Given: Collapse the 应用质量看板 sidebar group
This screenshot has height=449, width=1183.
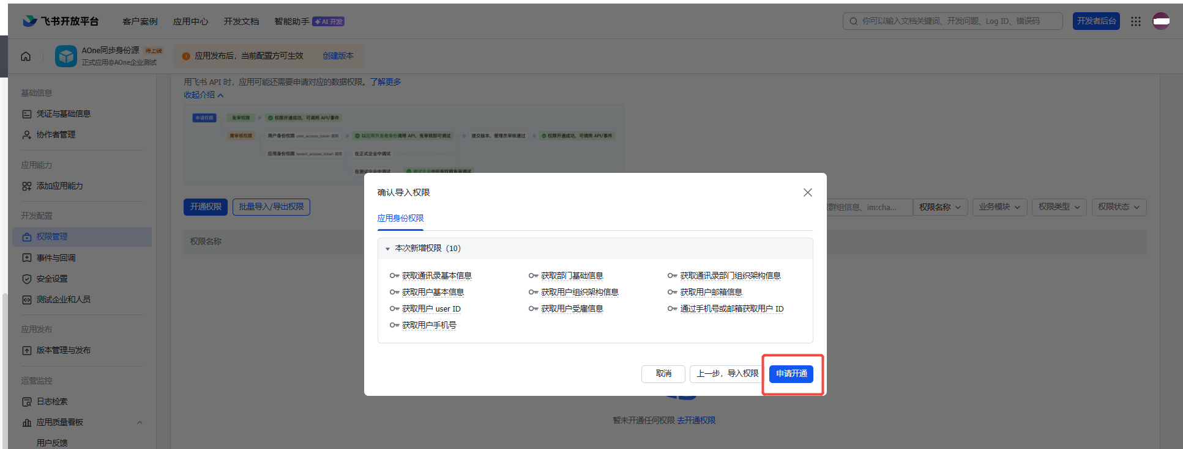Looking at the screenshot, I should coord(140,422).
